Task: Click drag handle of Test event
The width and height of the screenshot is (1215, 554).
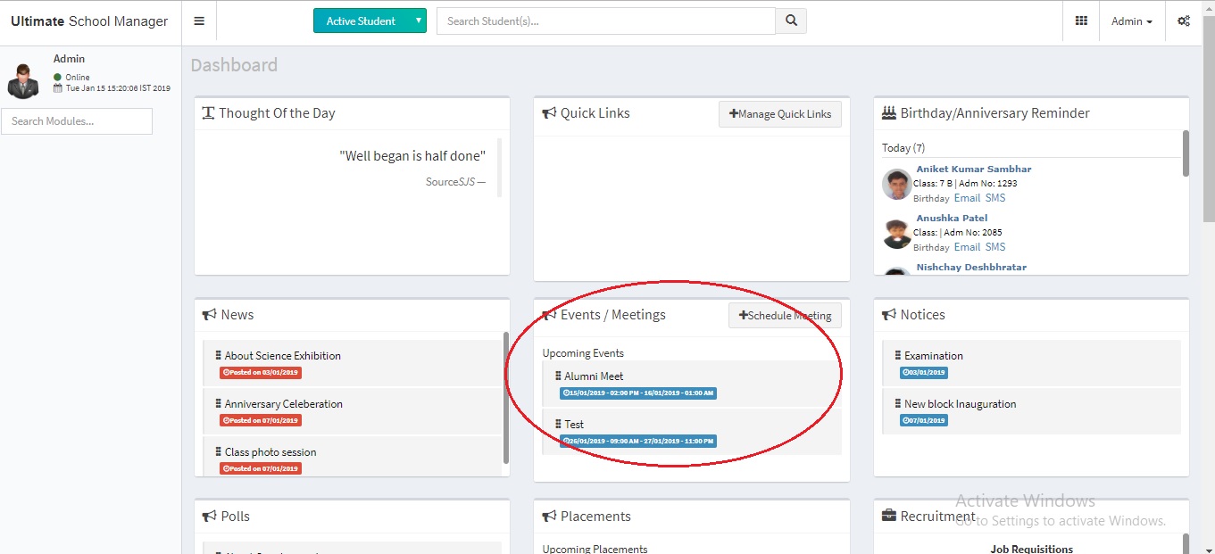Action: point(558,424)
